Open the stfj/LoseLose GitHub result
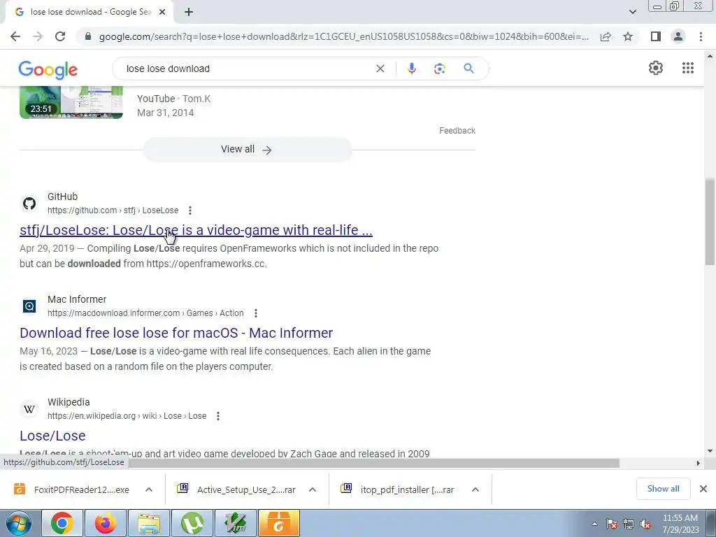The height and width of the screenshot is (537, 716). pos(196,230)
